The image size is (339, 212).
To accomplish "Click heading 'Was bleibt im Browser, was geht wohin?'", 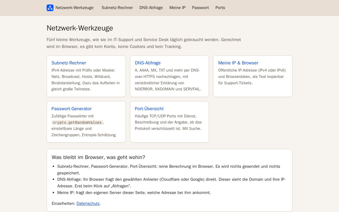I will pyautogui.click(x=99, y=157).
